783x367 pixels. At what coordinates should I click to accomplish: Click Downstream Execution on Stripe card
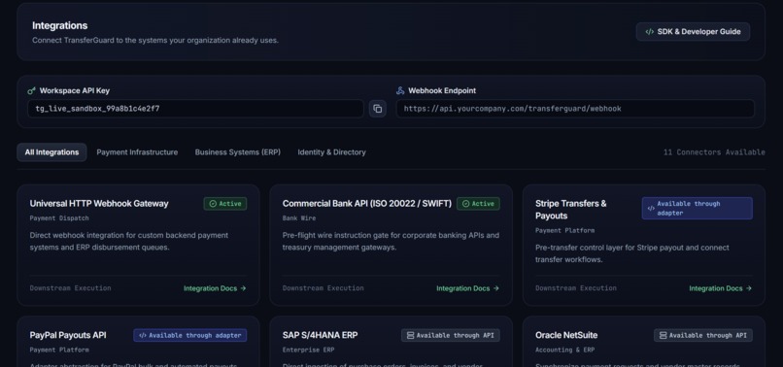click(x=576, y=288)
